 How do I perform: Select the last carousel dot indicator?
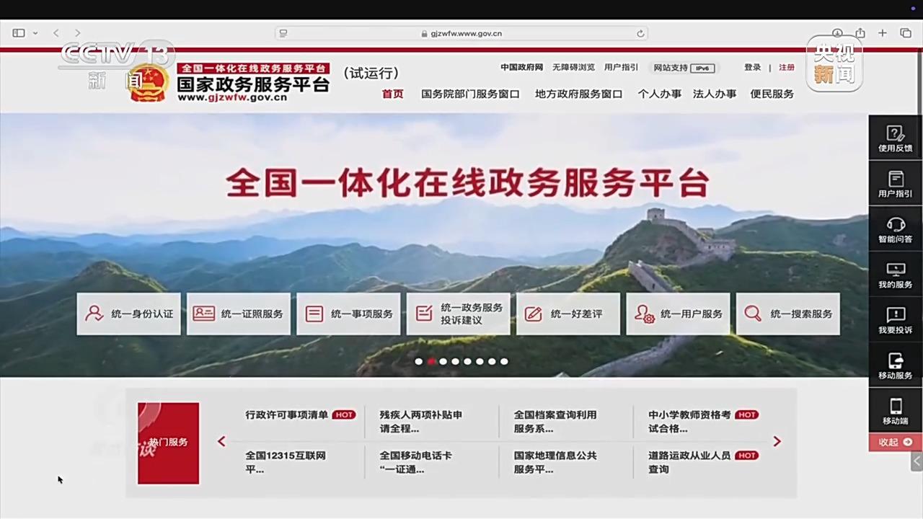pos(504,361)
